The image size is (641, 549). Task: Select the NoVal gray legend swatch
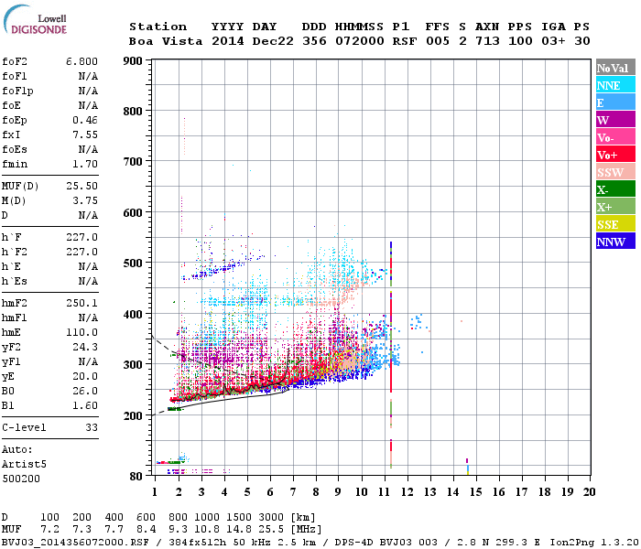(x=615, y=68)
